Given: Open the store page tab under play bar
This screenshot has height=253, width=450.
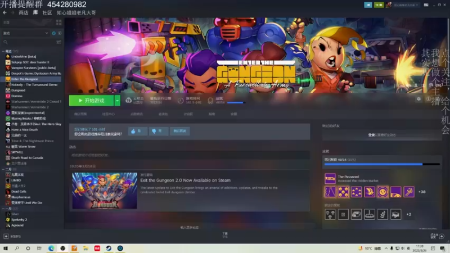Looking at the screenshot, I should pos(80,114).
